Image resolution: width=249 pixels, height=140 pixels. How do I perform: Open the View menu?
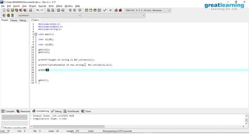(x=24, y=6)
